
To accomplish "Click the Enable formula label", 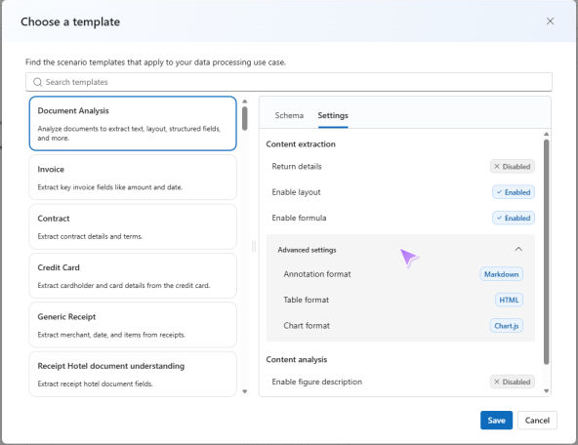I will (x=299, y=218).
